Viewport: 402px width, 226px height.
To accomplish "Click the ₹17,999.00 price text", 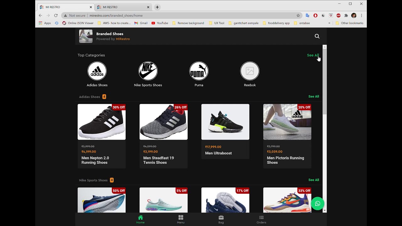I will pyautogui.click(x=213, y=147).
